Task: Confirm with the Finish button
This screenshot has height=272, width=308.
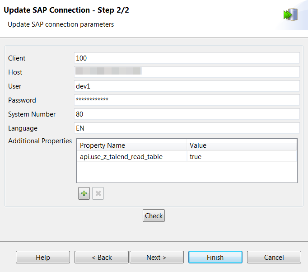Action: [215, 257]
